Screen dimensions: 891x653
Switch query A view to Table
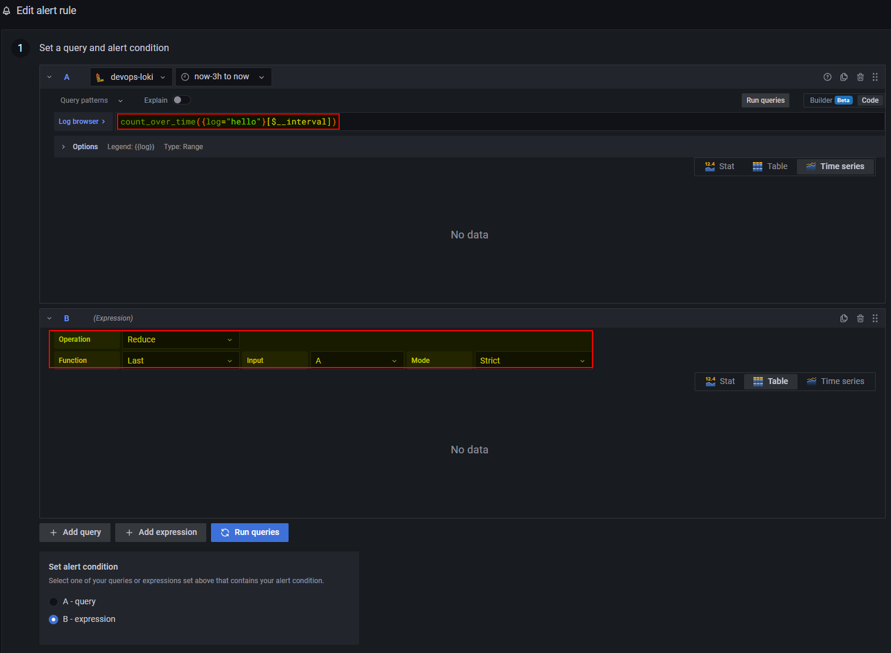[770, 166]
